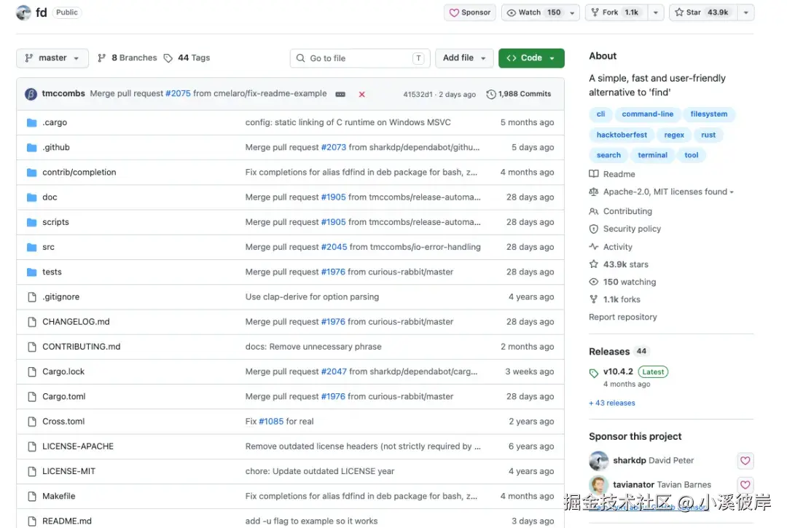The width and height of the screenshot is (787, 528).
Task: Open the .cargo folder
Action: pyautogui.click(x=55, y=122)
